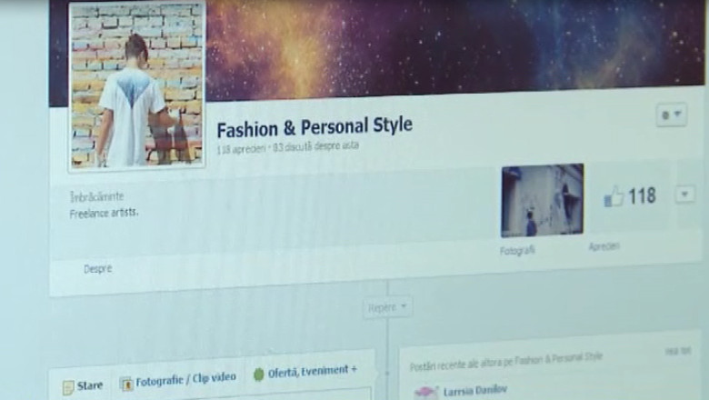
Task: Select the Fotografie / Clip video tab
Action: (x=185, y=378)
